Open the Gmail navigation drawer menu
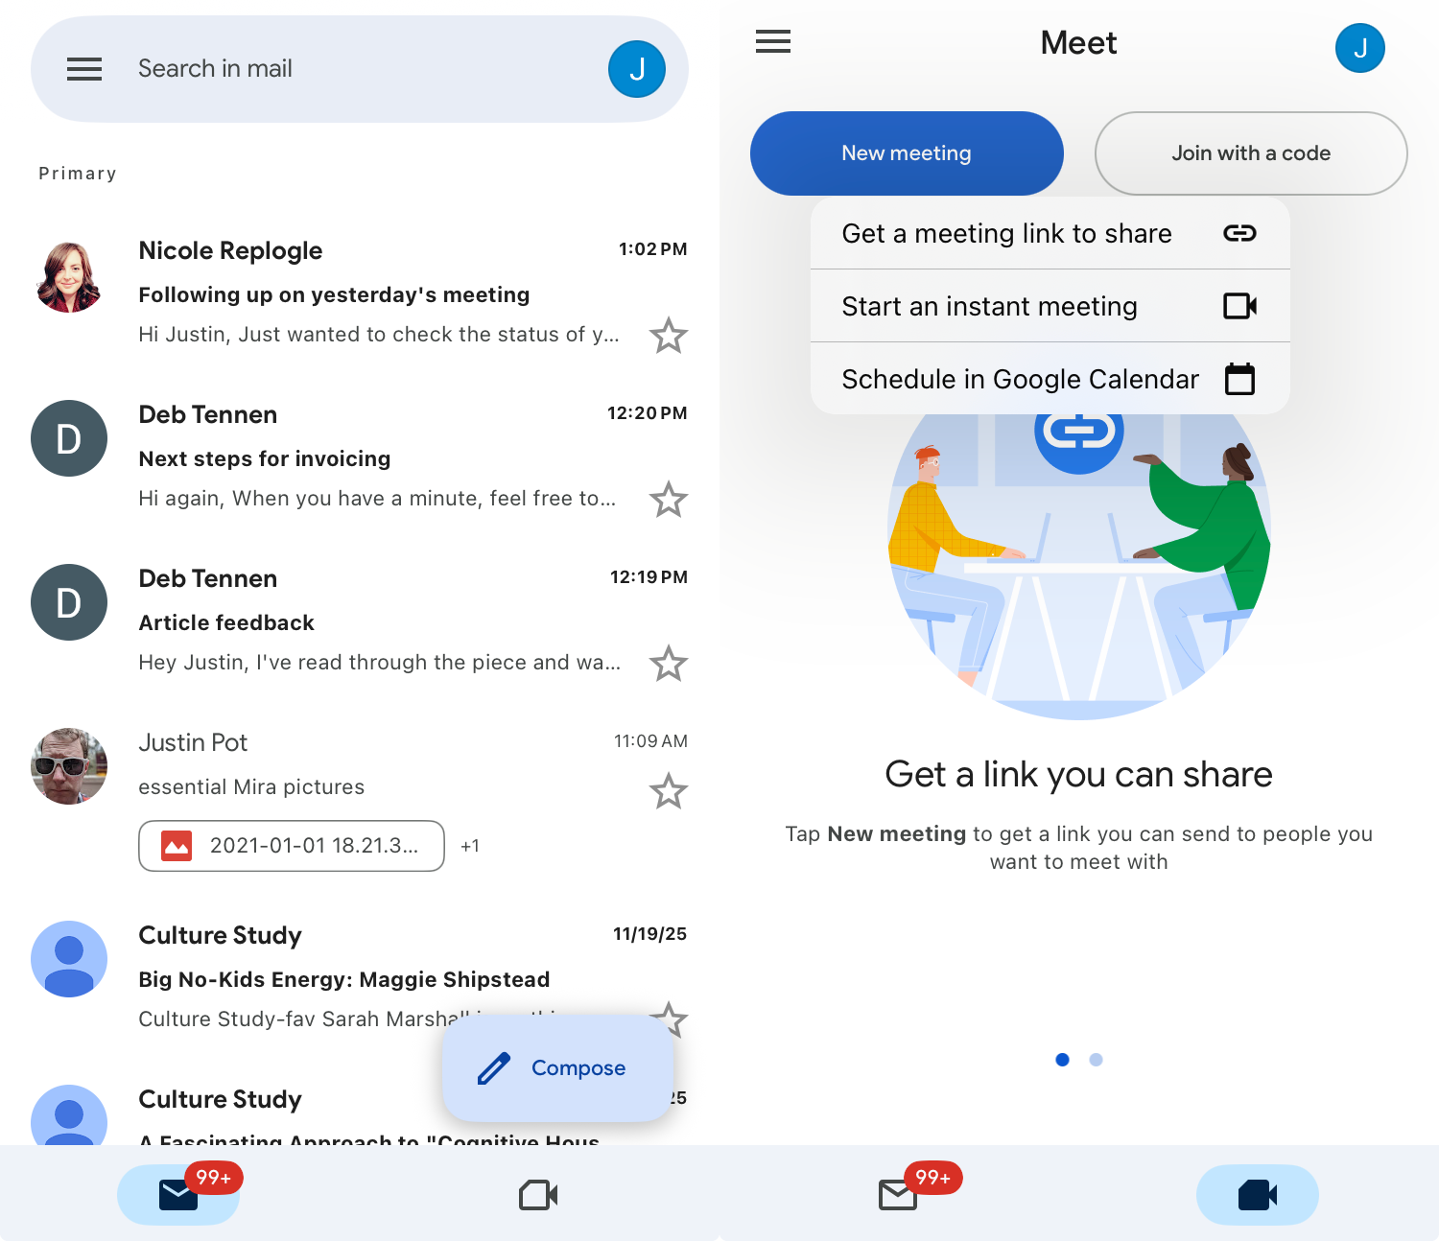Screen dimensions: 1439x1241 84,68
